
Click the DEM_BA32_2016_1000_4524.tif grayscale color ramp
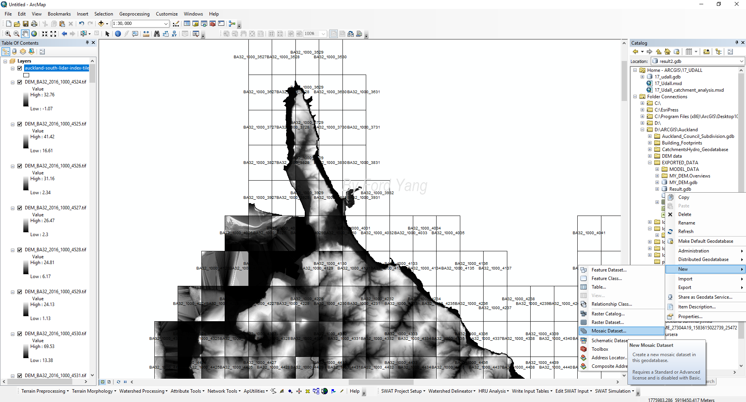26,99
